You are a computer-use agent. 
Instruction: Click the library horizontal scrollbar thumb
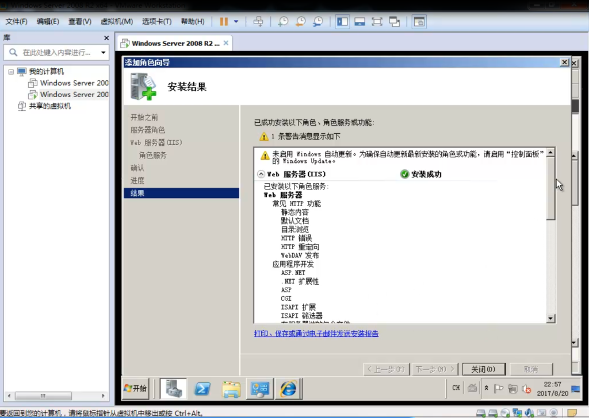43,396
